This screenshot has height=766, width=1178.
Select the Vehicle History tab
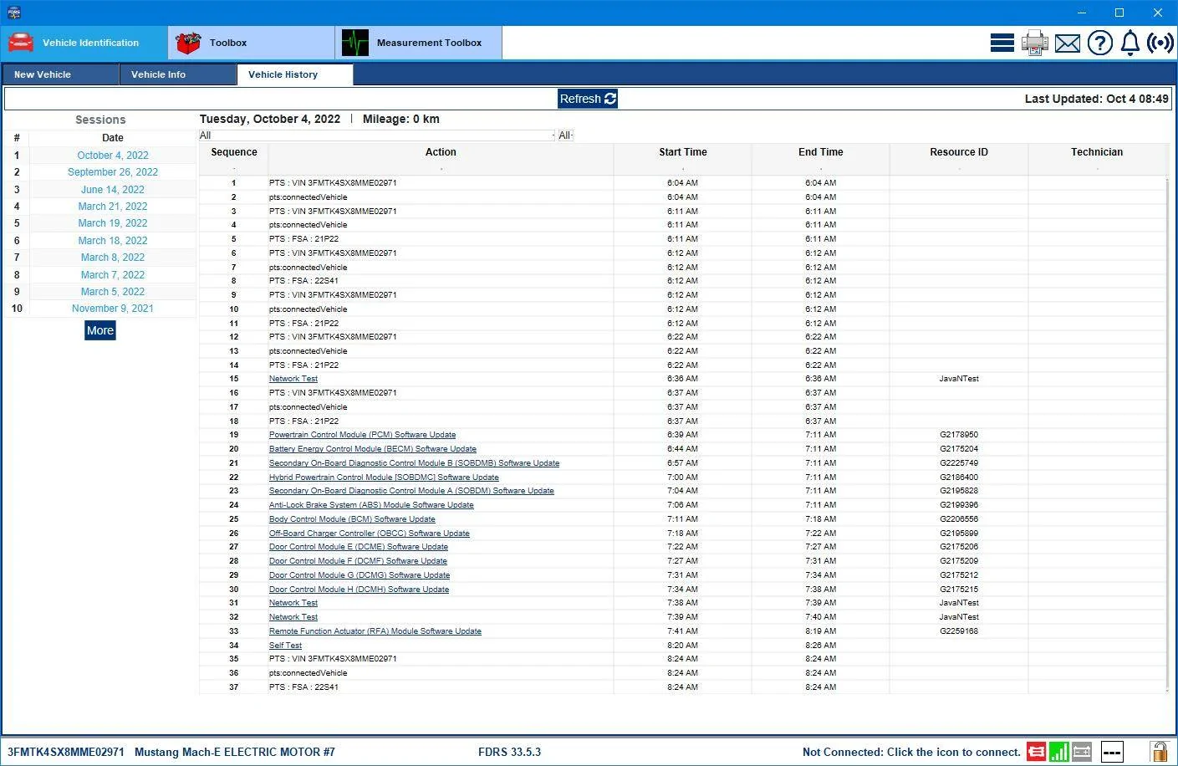pos(295,74)
